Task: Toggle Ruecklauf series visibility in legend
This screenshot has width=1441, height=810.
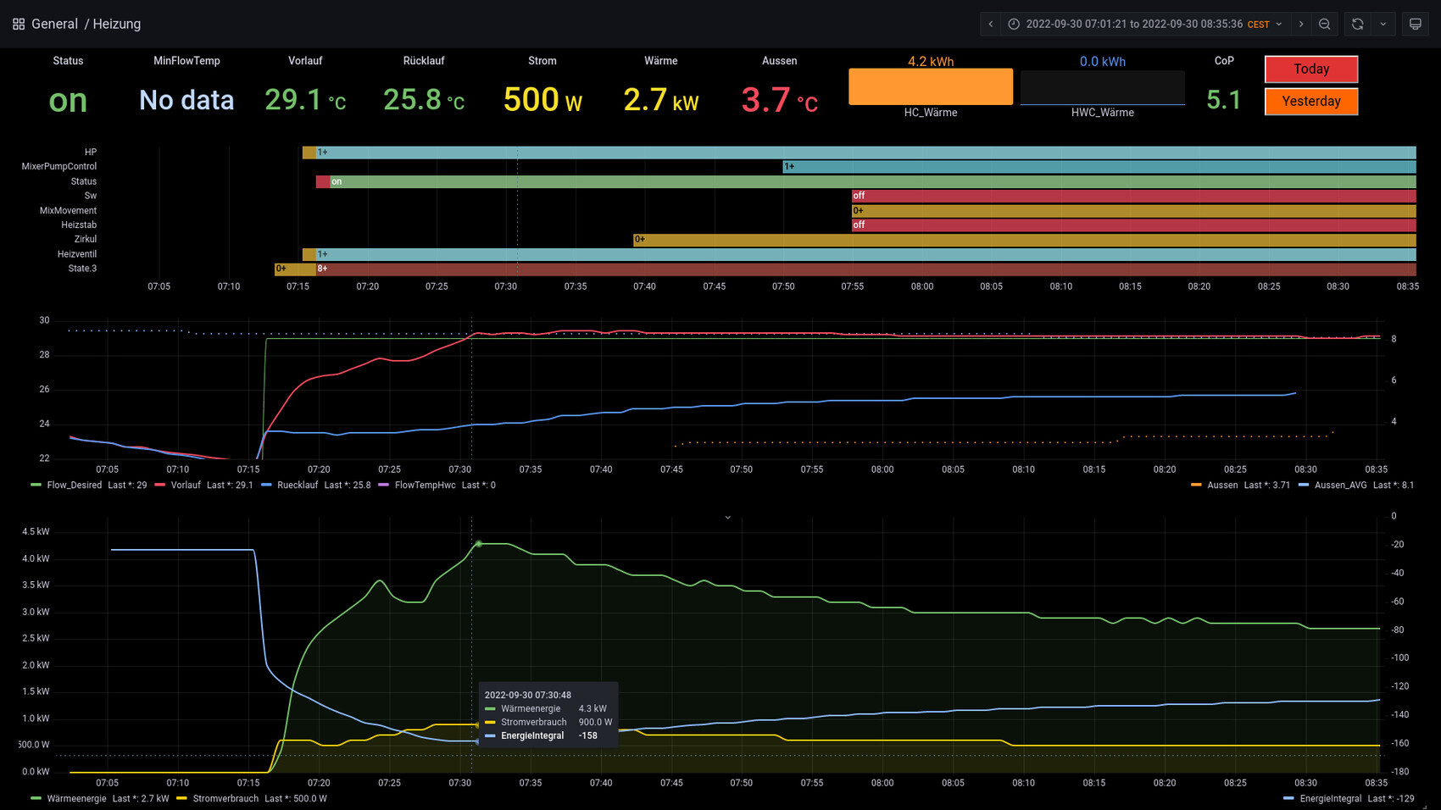Action: [x=297, y=485]
